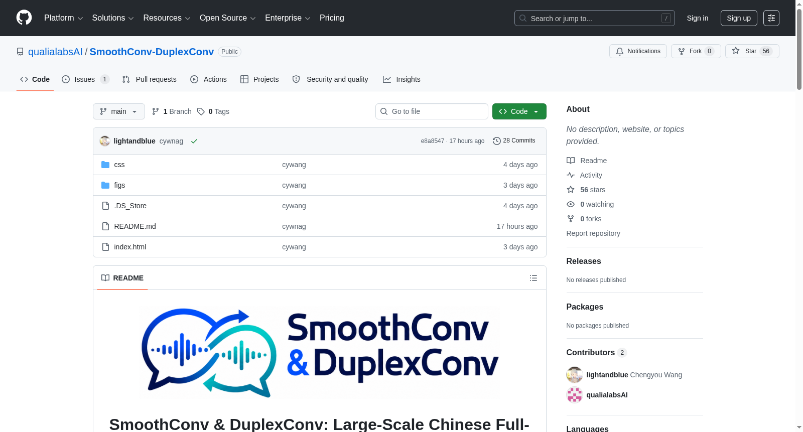The height and width of the screenshot is (432, 803).
Task: Switch to the Pull requests tab
Action: pos(150,79)
